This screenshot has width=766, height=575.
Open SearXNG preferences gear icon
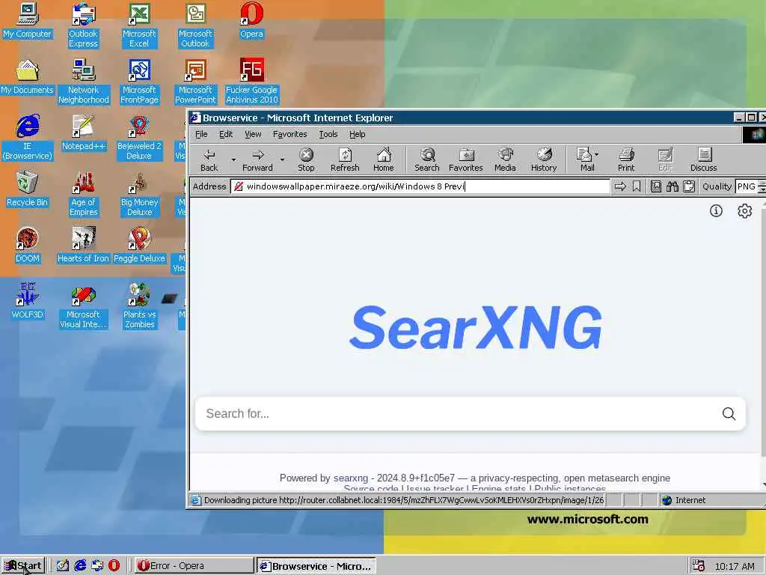[x=744, y=210]
